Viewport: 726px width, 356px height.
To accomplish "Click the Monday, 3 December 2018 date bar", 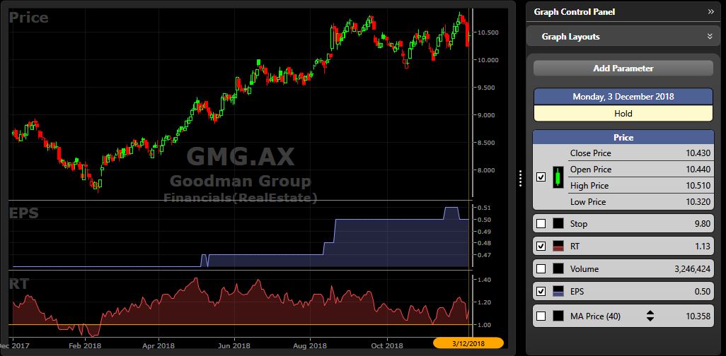I will point(623,97).
